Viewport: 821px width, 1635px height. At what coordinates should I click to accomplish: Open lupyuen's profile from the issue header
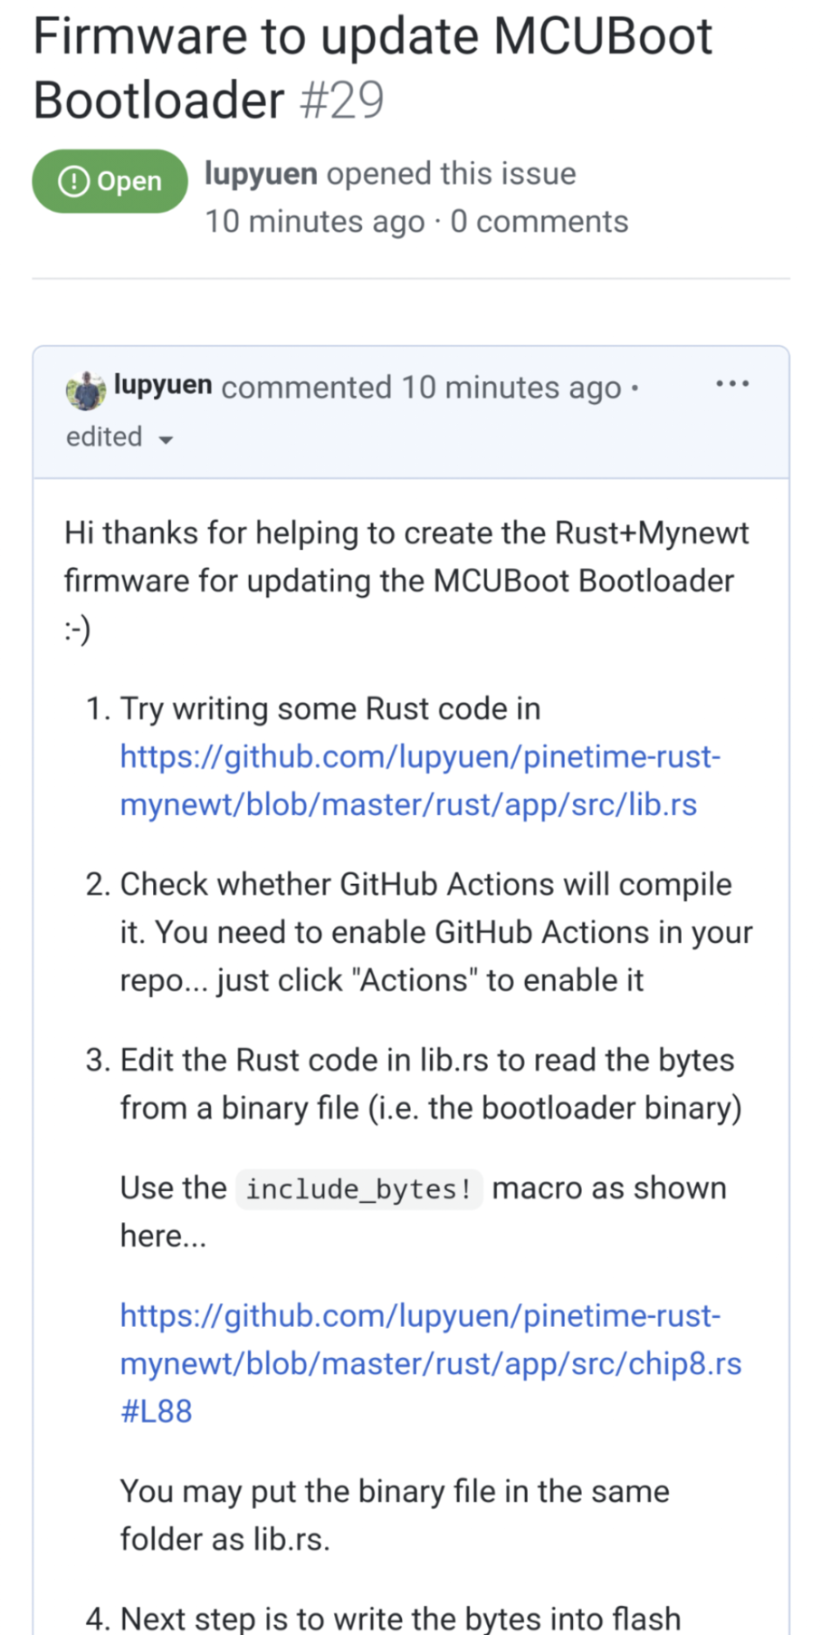pos(261,174)
